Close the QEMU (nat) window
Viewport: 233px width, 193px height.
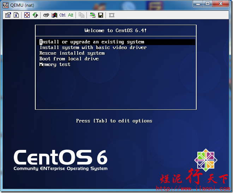pyautogui.click(x=221, y=4)
